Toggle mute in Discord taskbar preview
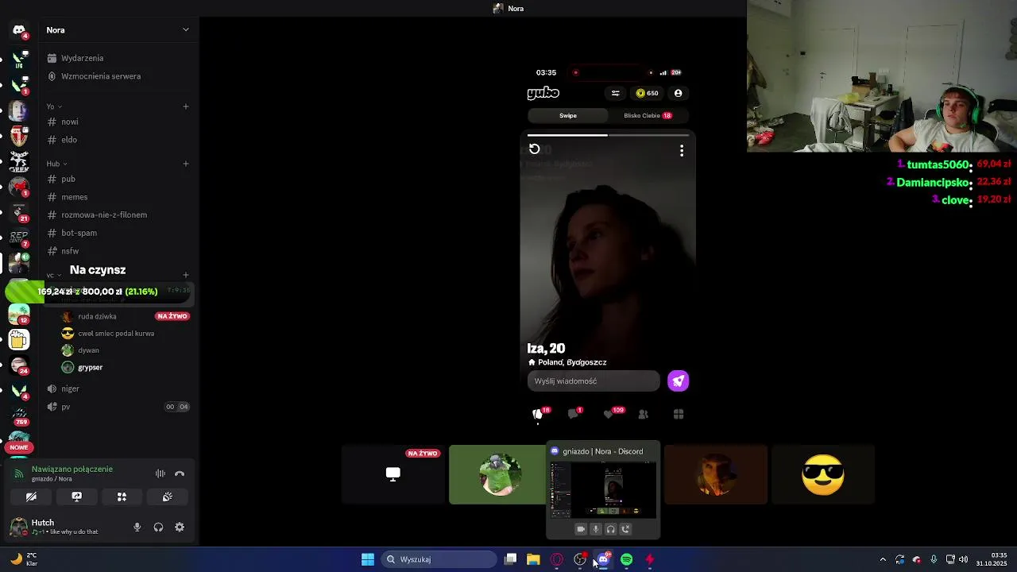This screenshot has width=1017, height=572. tap(596, 529)
